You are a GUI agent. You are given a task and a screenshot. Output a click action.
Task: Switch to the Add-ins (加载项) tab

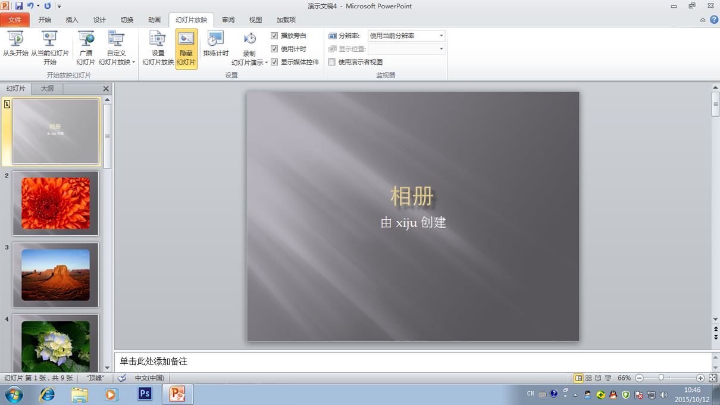tap(286, 20)
